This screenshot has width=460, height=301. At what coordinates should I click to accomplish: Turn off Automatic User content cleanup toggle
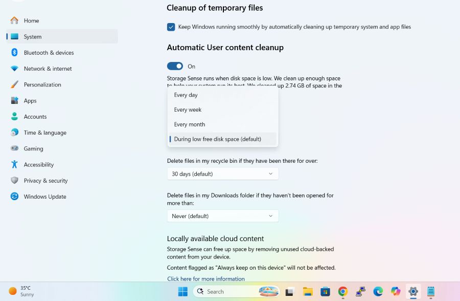click(175, 66)
